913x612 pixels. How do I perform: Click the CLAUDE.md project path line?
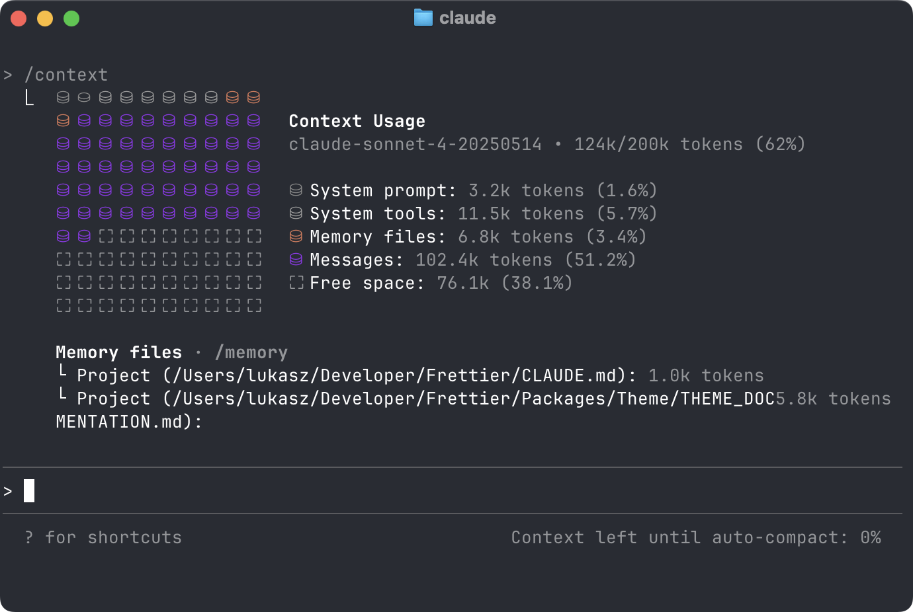click(357, 375)
